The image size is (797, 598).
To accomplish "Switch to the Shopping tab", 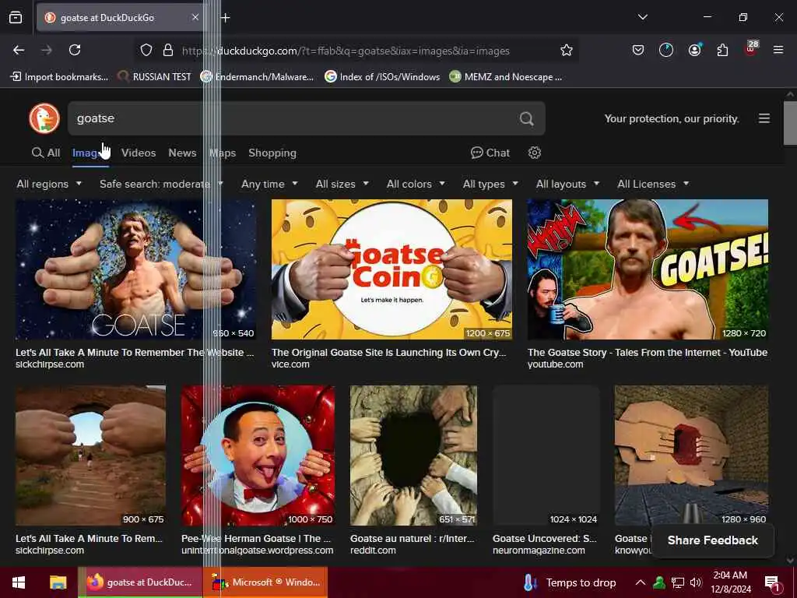I will pyautogui.click(x=272, y=153).
